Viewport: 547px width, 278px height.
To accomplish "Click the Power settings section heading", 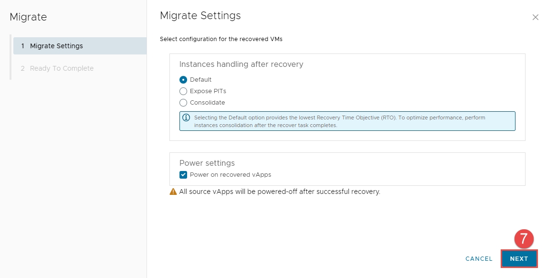I will 207,163.
